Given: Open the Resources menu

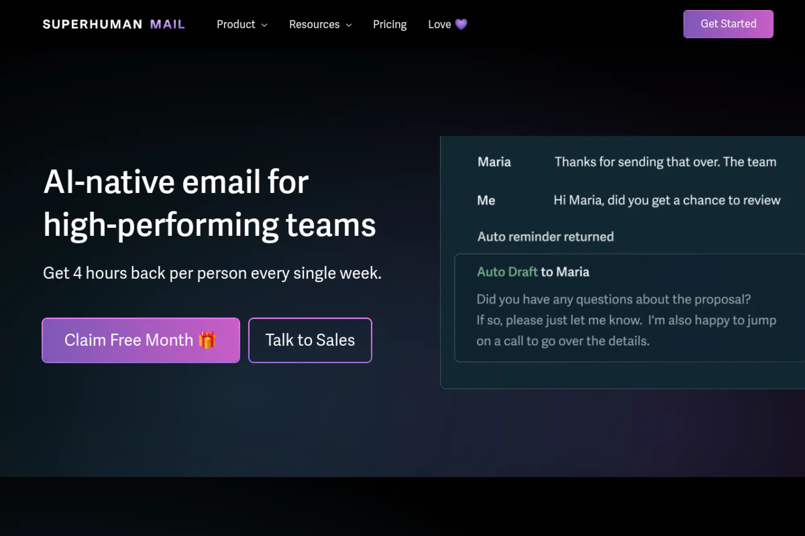Looking at the screenshot, I should click(x=314, y=24).
